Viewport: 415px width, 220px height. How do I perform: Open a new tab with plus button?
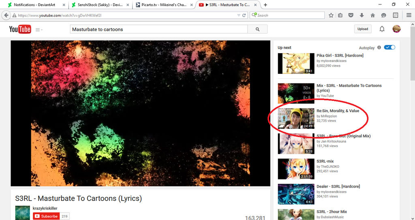(265, 5)
